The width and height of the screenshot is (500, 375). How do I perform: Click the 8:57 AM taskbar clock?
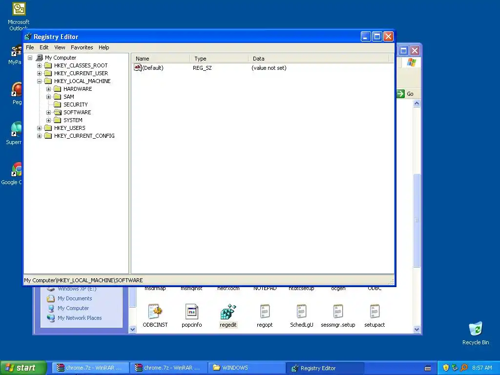click(482, 368)
